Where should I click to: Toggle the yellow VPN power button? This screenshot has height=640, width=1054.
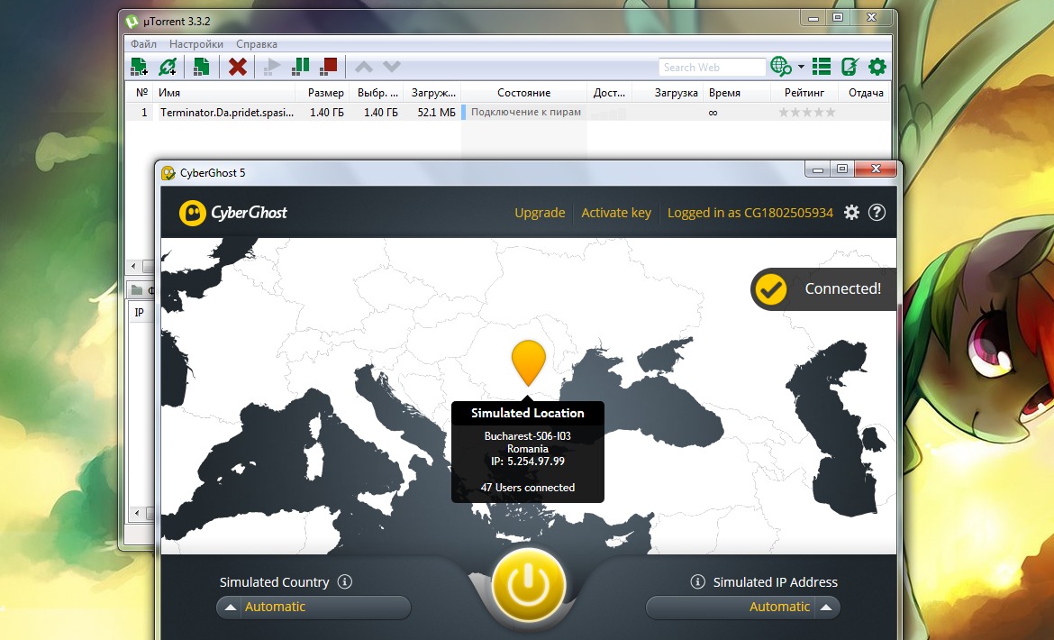point(528,585)
